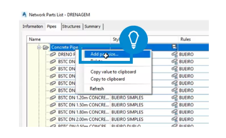Image resolution: width=226 pixels, height=138 pixels.
Task: Go to the Summary tab
Action: coord(92,26)
